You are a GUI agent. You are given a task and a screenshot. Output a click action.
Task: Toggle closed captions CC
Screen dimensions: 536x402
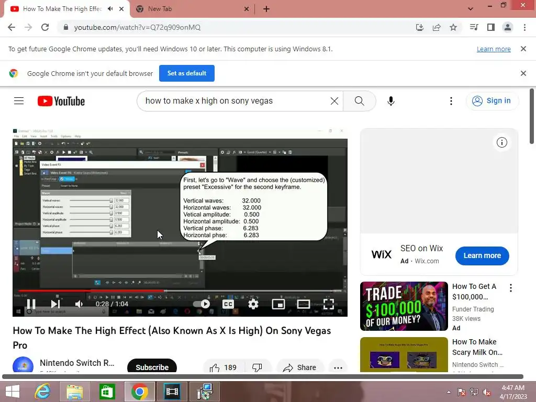pos(228,304)
